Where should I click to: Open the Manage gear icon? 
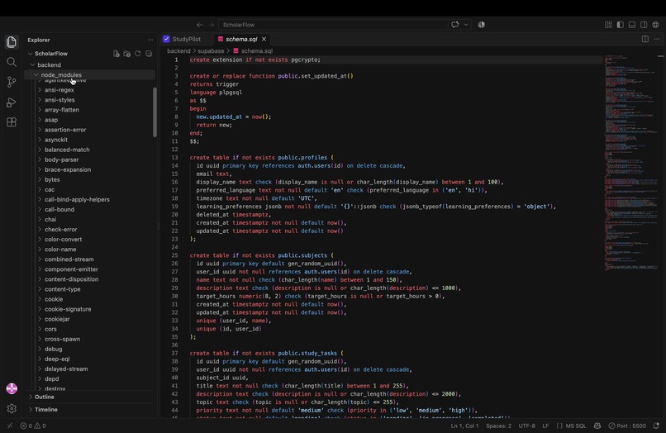tap(12, 408)
